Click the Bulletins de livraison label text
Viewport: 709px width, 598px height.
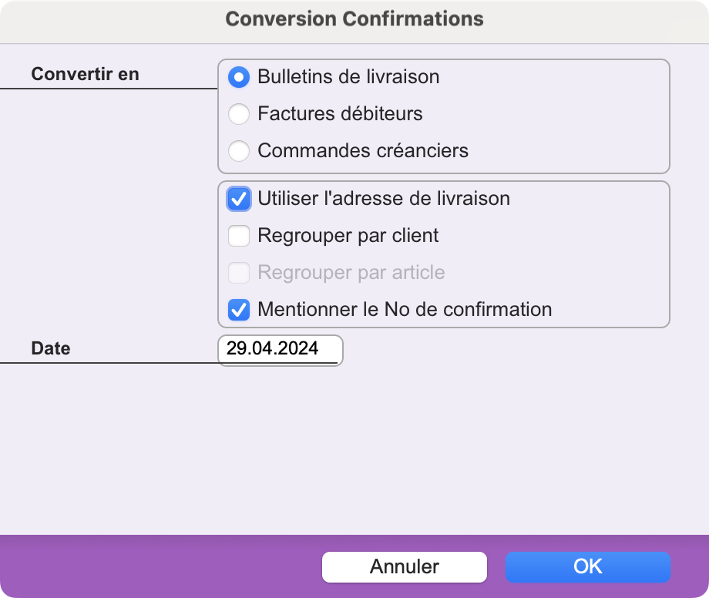pos(348,76)
